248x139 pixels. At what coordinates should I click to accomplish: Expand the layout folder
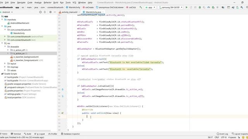tap(5, 63)
